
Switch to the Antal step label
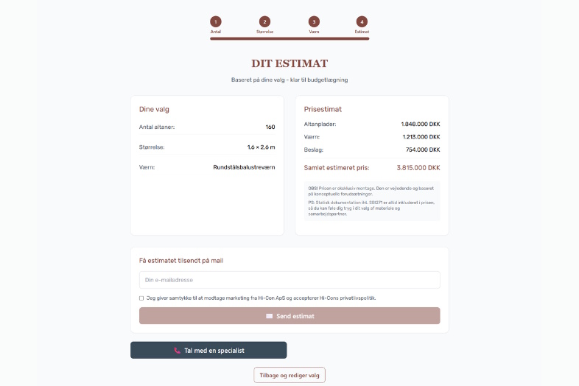pyautogui.click(x=216, y=32)
